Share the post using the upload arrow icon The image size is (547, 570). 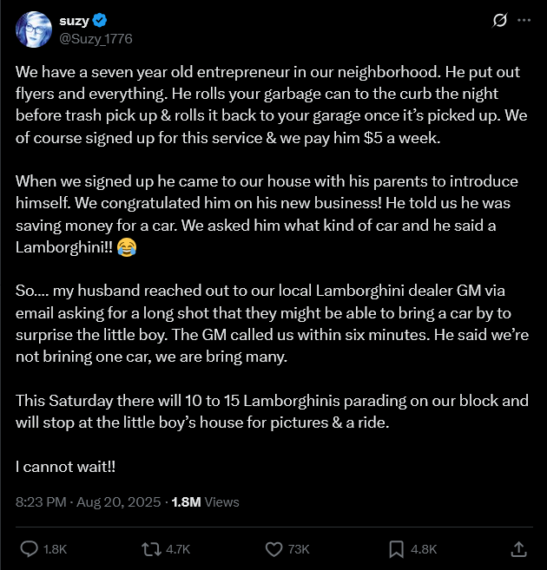(518, 548)
